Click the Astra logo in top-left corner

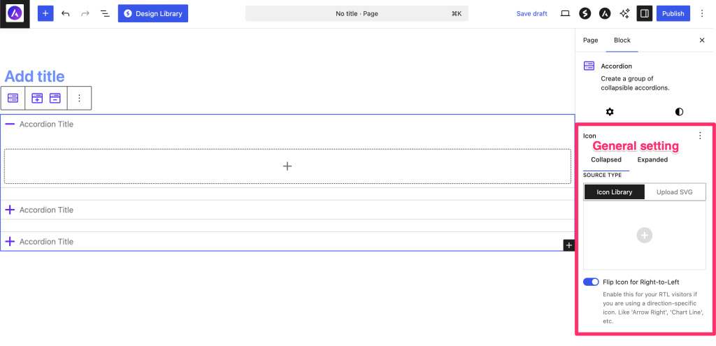point(15,14)
